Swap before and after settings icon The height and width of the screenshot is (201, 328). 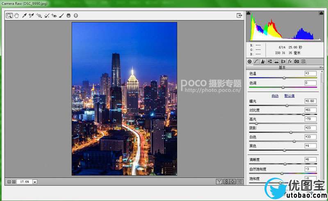(226, 182)
